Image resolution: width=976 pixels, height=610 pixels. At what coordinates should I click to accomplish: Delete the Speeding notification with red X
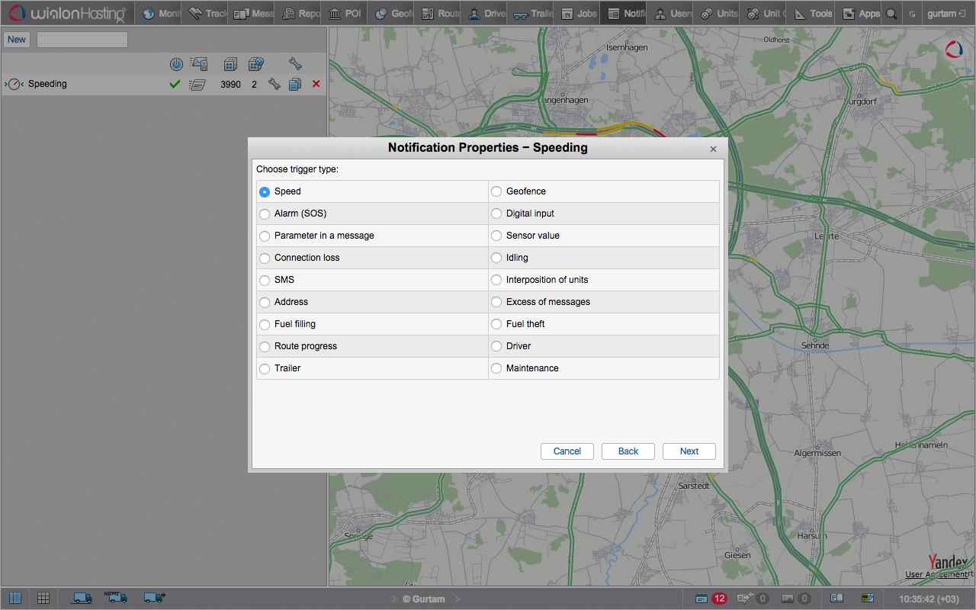(316, 84)
